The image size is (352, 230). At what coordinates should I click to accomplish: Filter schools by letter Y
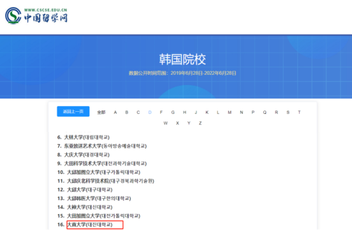189,123
